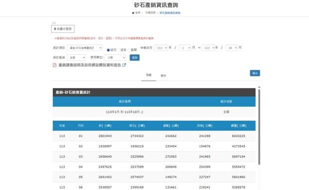
Task: Click total value 6020225 in month 01
Action: click(x=239, y=136)
